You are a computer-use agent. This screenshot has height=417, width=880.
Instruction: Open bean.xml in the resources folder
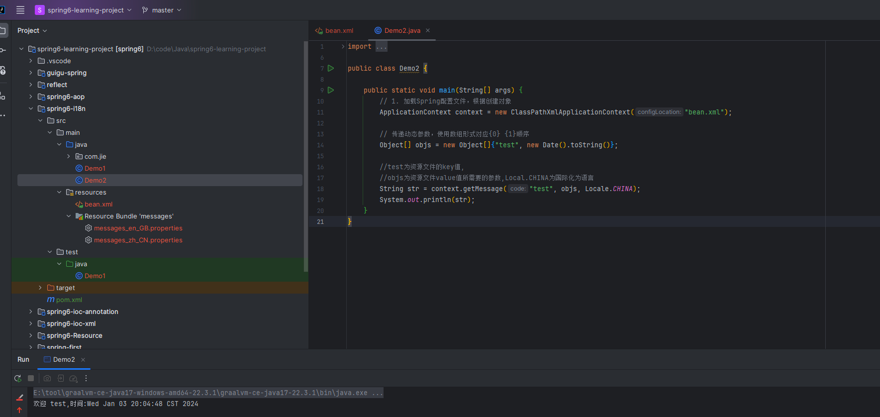[98, 204]
